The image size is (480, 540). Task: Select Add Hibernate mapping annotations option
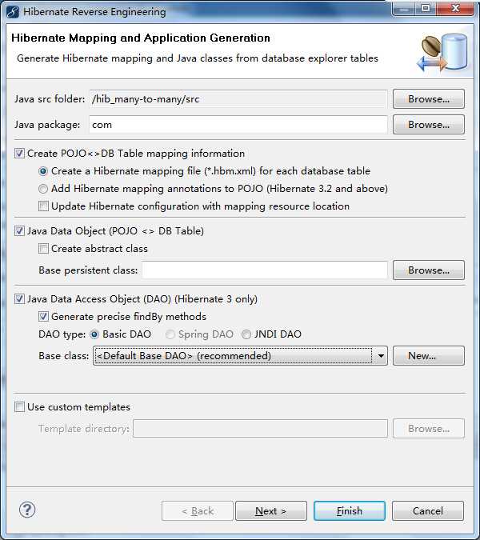[44, 189]
